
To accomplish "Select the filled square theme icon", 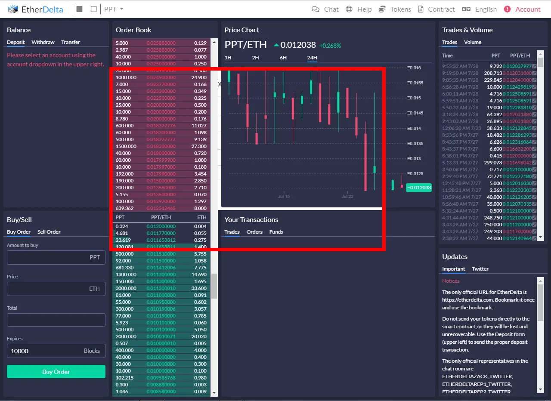I will (x=79, y=9).
